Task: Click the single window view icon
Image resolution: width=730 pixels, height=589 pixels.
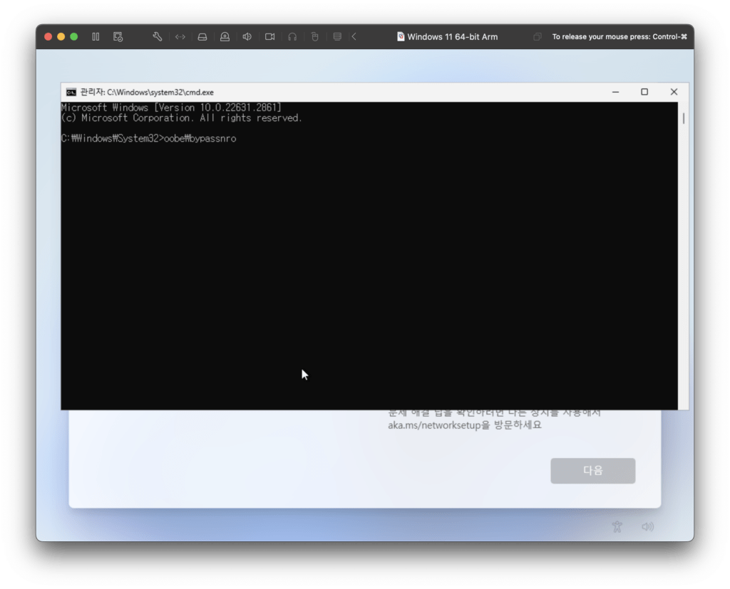Action: click(x=537, y=36)
